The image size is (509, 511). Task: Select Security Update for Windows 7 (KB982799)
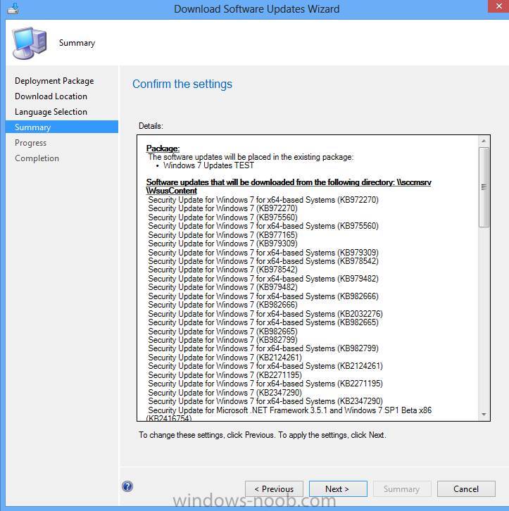(223, 340)
